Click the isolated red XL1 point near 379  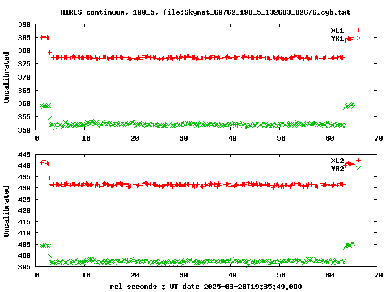(x=49, y=53)
